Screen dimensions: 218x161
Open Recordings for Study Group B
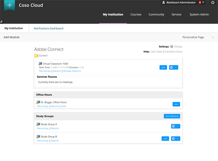43,141
